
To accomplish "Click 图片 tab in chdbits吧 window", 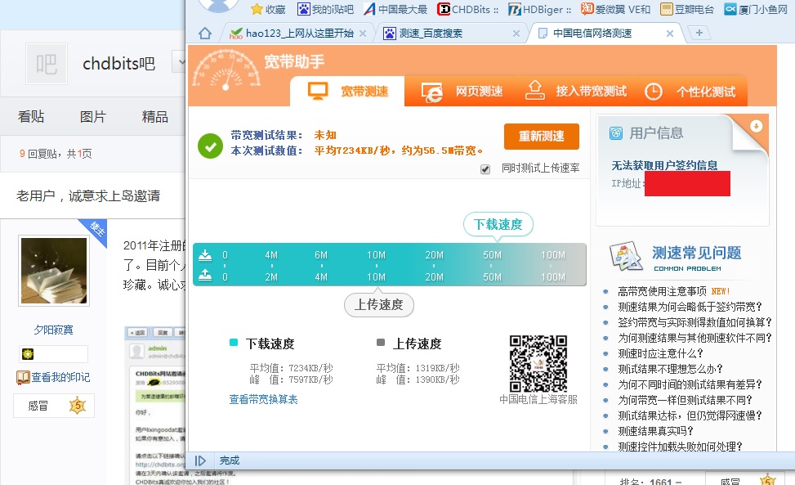I will [93, 117].
